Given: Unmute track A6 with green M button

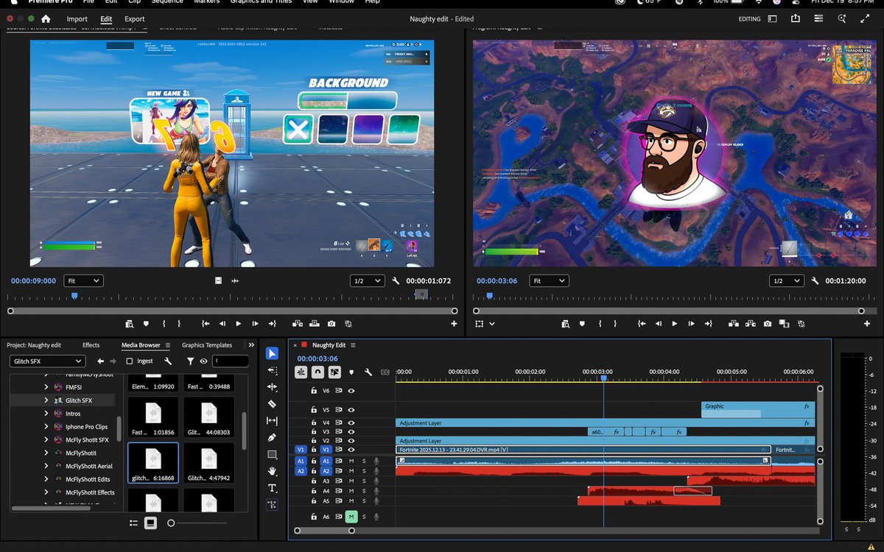Looking at the screenshot, I should [x=351, y=517].
